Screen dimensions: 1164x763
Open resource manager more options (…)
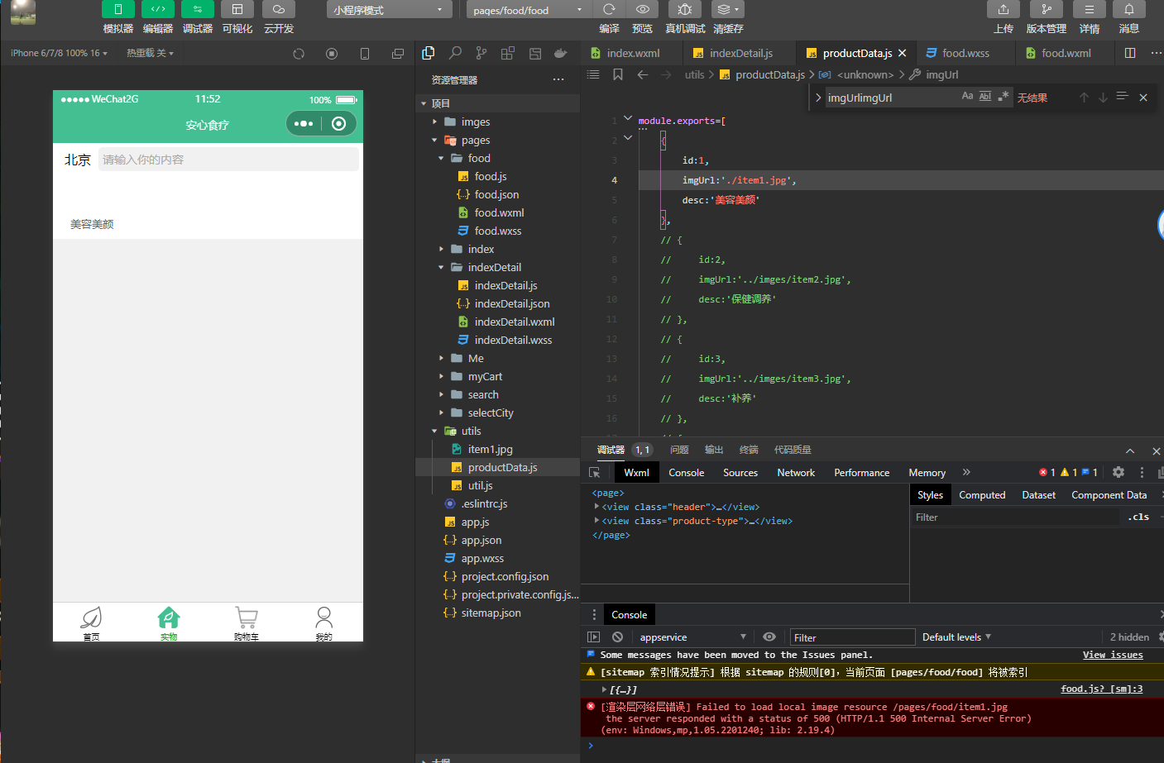pyautogui.click(x=558, y=80)
